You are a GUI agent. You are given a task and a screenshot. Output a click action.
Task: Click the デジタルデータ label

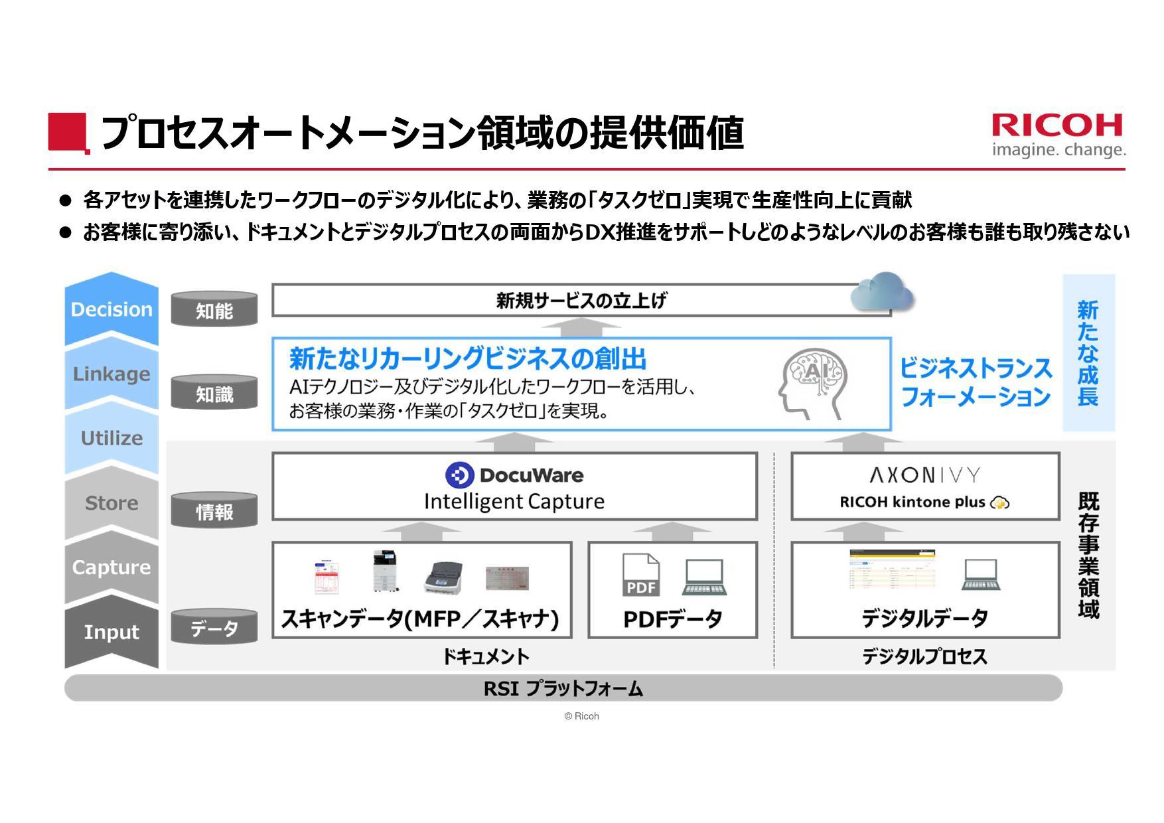click(925, 619)
